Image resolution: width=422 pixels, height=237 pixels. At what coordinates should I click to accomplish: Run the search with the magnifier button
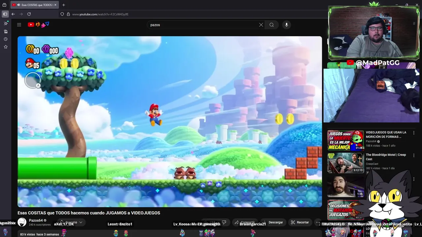(272, 25)
